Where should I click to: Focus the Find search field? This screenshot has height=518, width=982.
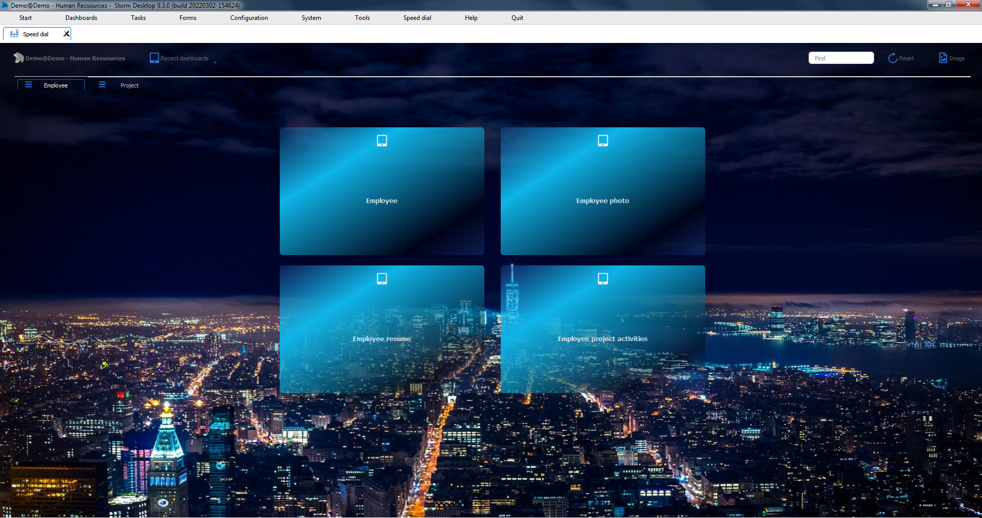841,58
